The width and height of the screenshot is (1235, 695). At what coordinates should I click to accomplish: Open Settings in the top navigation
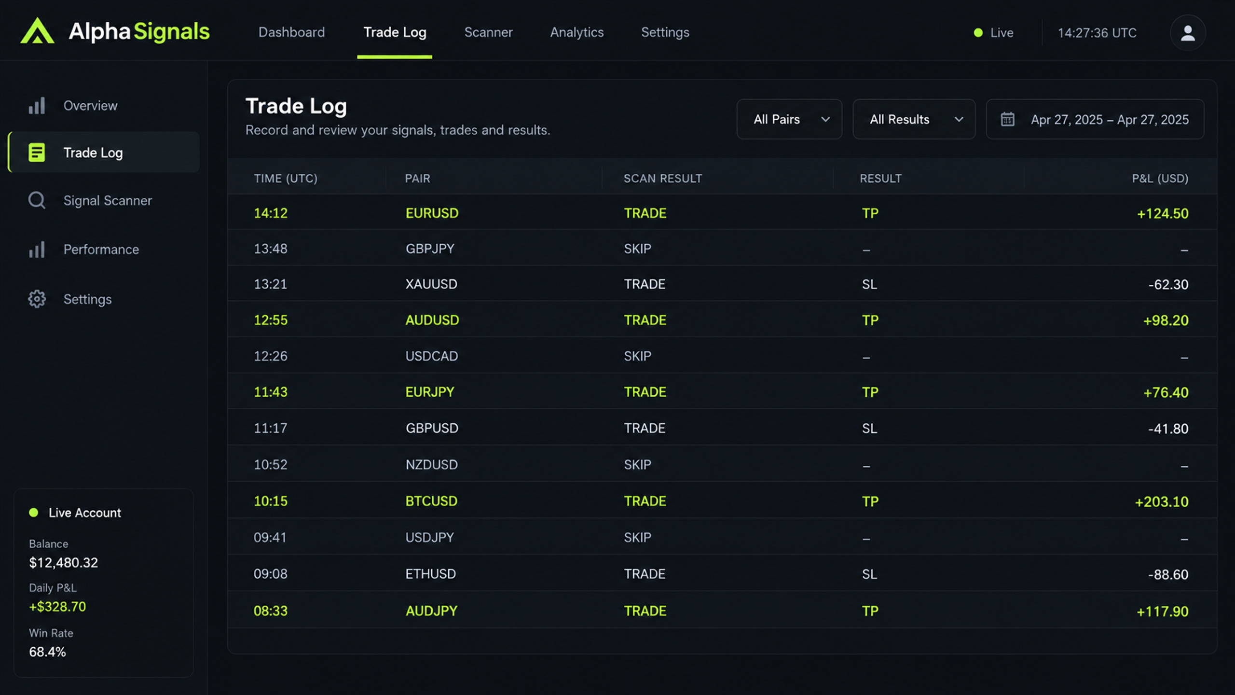tap(665, 32)
